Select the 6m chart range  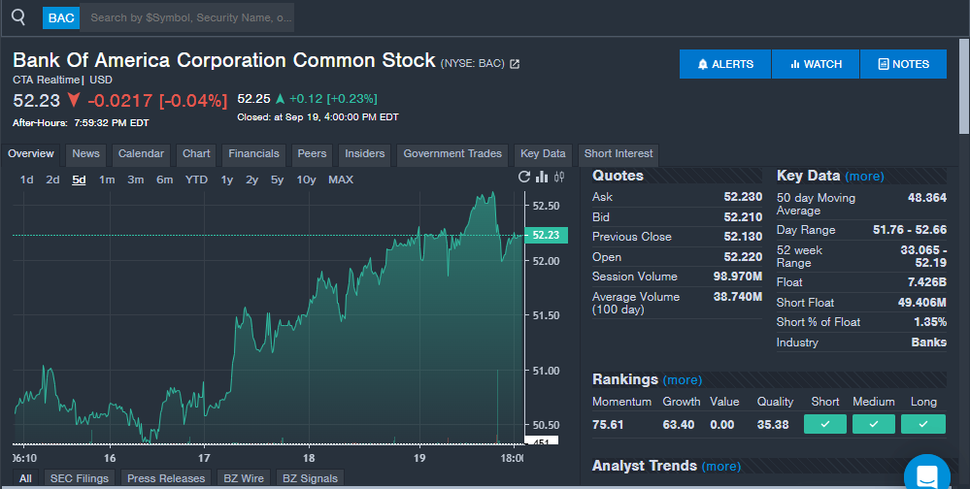pos(164,179)
